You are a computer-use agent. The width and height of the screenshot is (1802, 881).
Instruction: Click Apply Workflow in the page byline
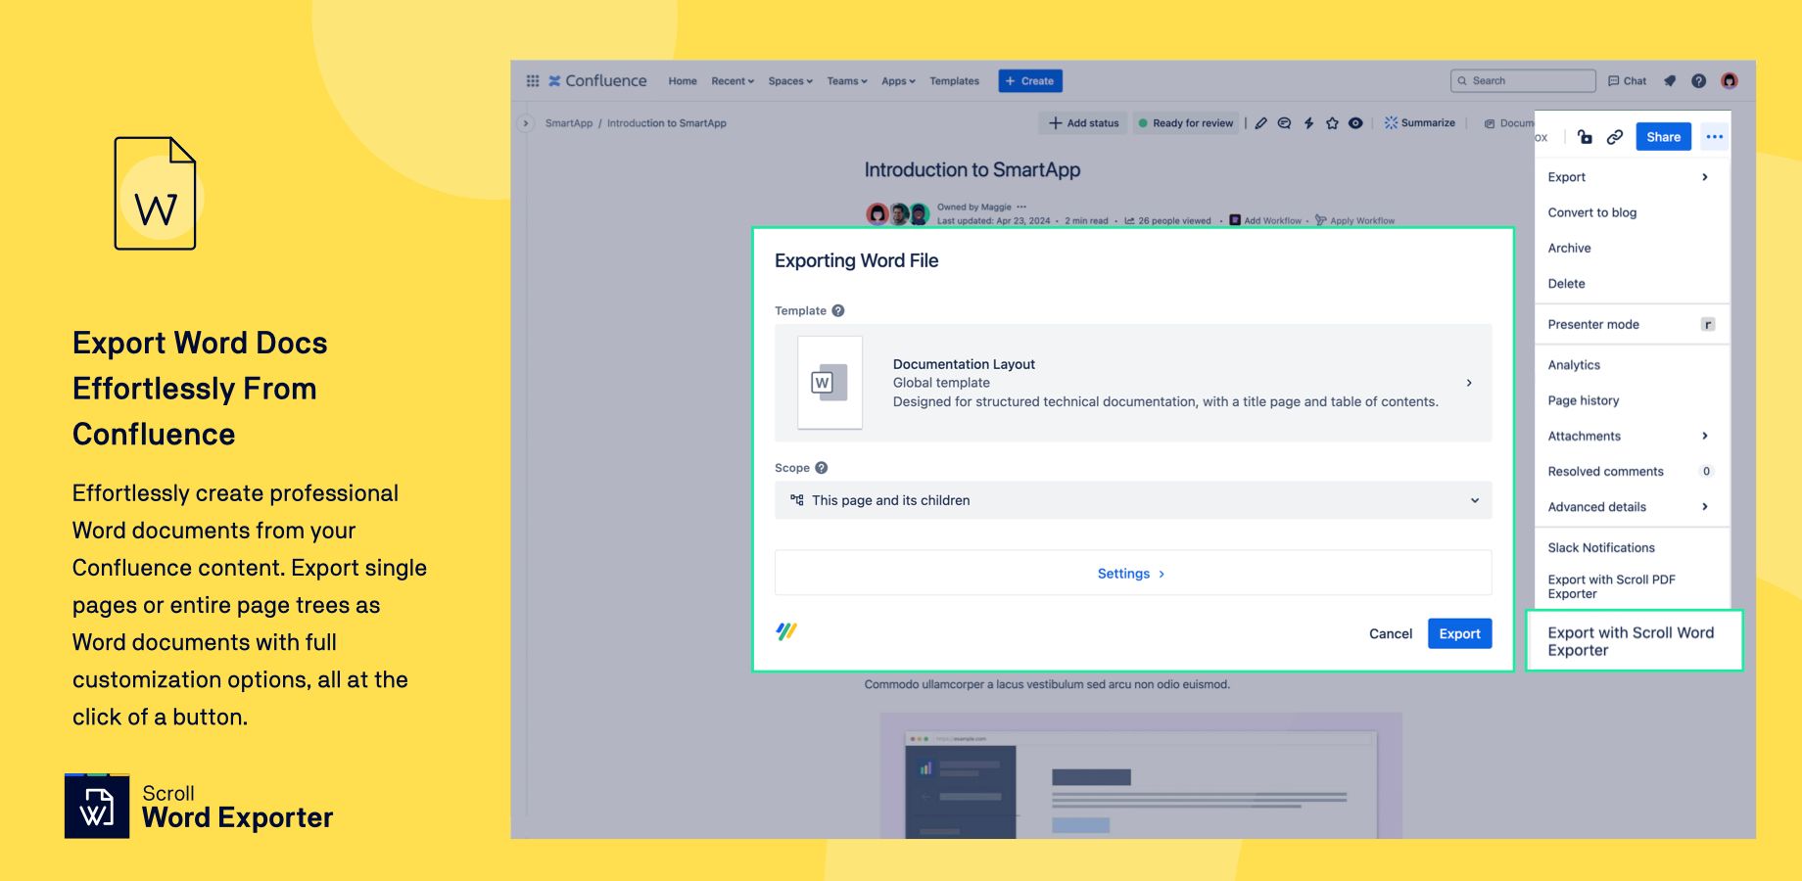pyautogui.click(x=1354, y=221)
